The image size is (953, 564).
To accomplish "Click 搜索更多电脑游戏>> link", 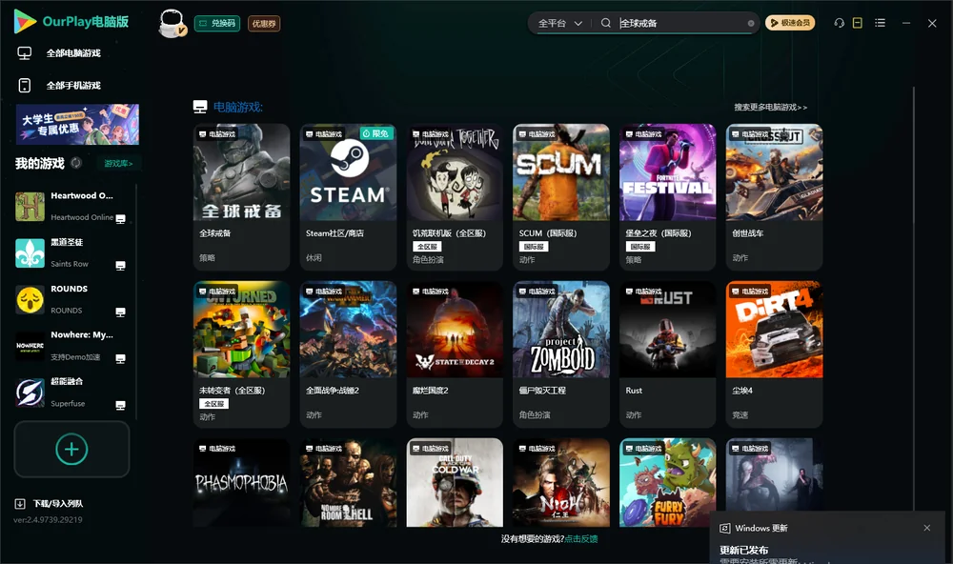I will pos(770,107).
